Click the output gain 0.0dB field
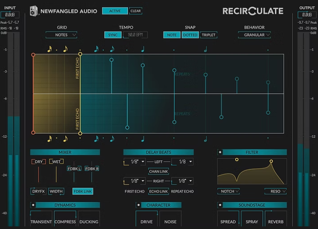 point(307,15)
